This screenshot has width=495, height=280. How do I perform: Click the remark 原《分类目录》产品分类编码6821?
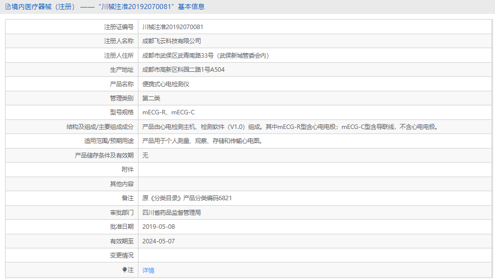coord(187,198)
